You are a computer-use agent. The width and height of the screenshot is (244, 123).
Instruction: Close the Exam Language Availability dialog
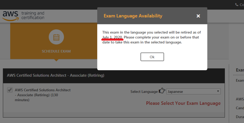[198, 16]
